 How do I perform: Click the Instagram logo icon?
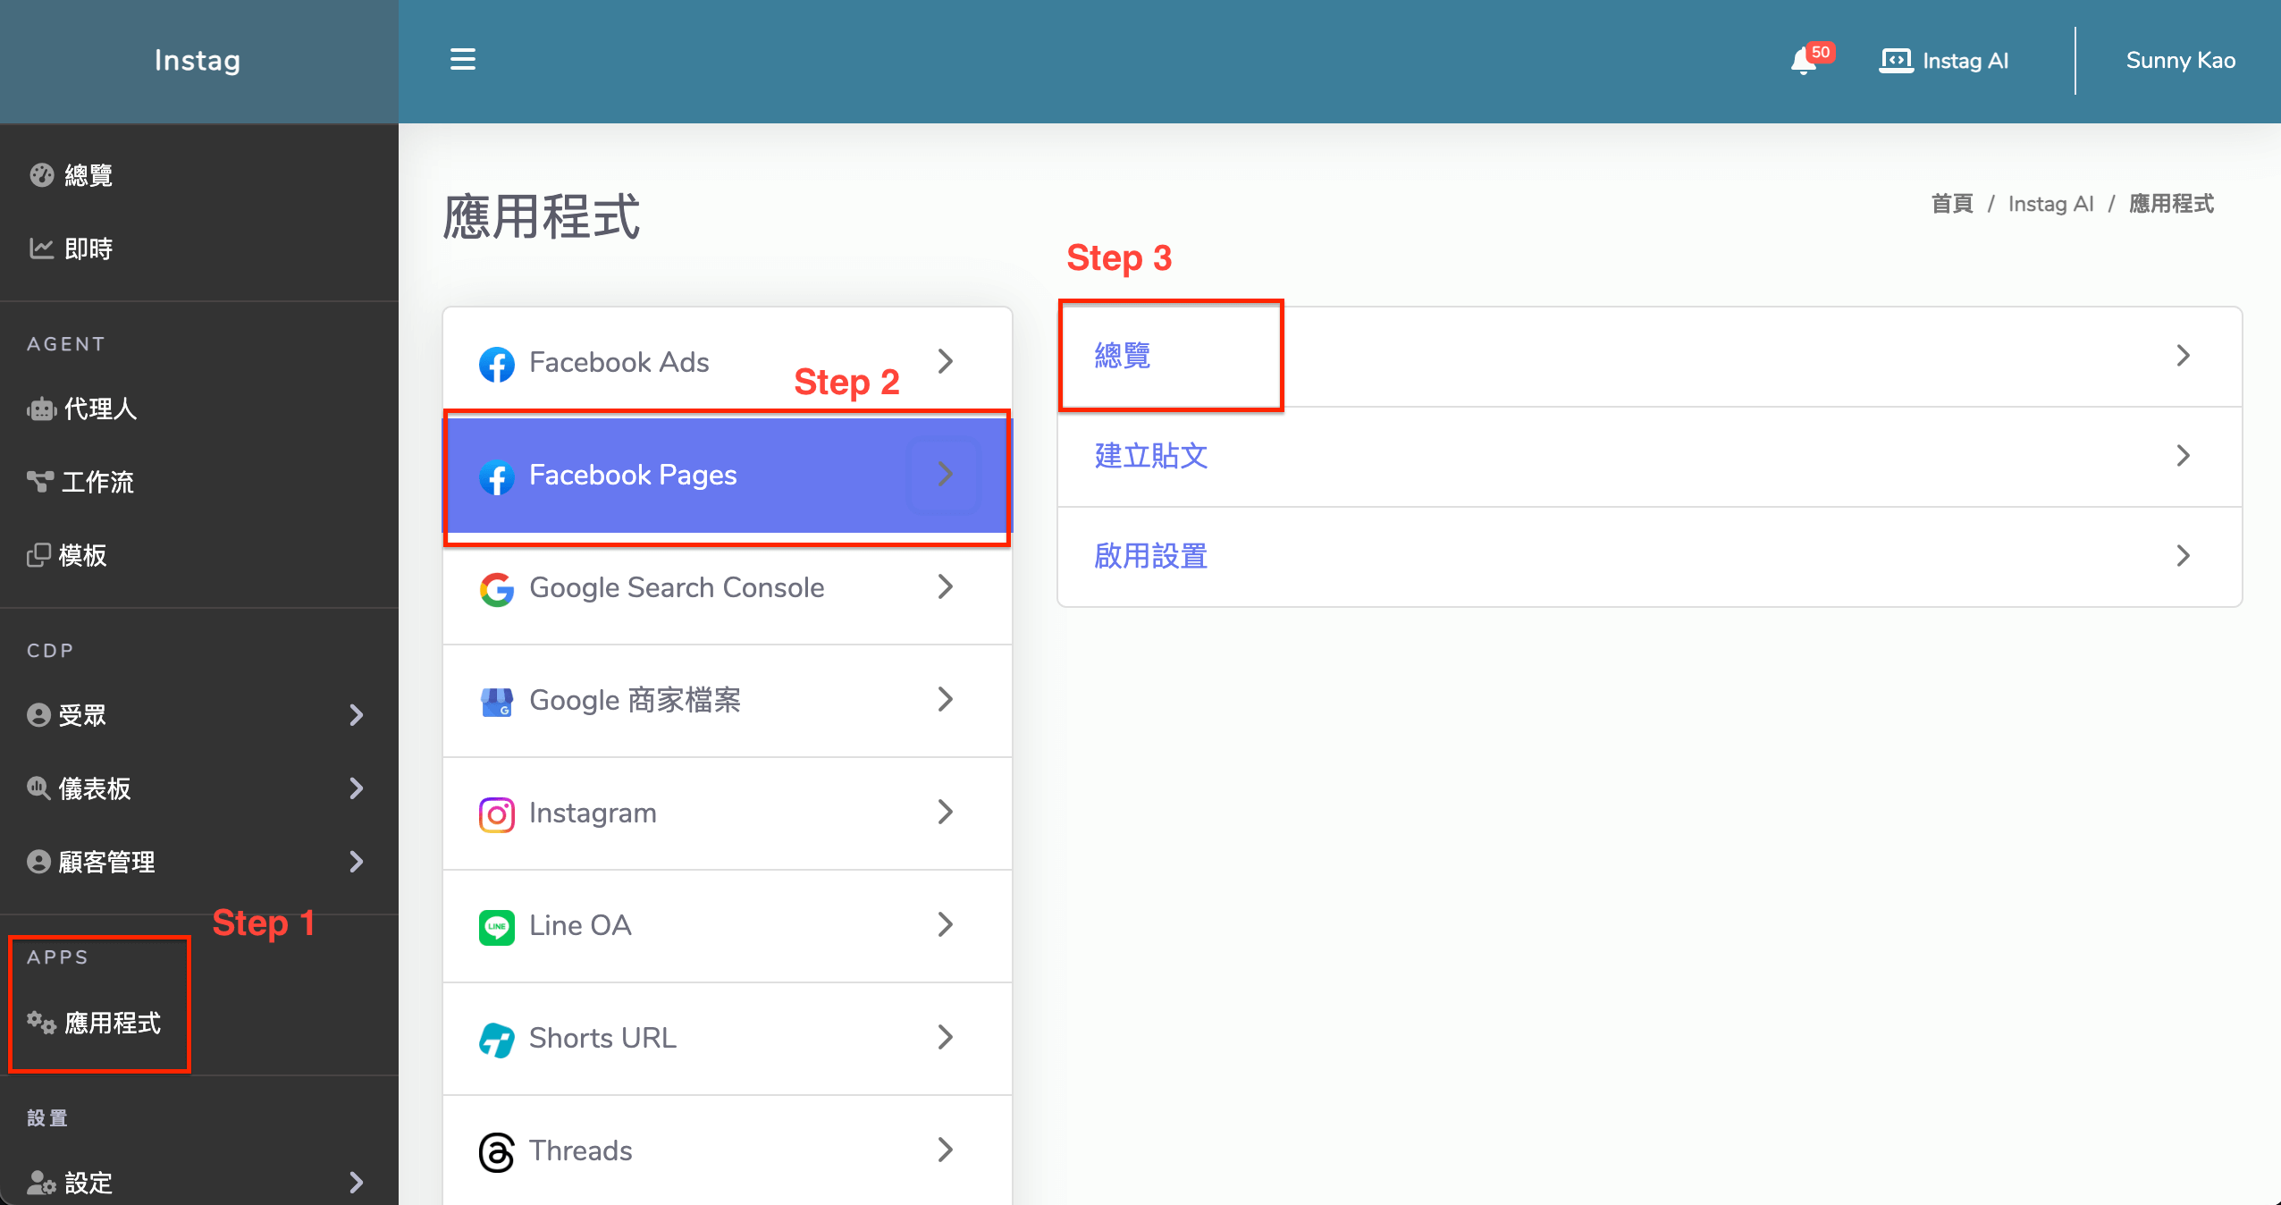[x=496, y=813]
